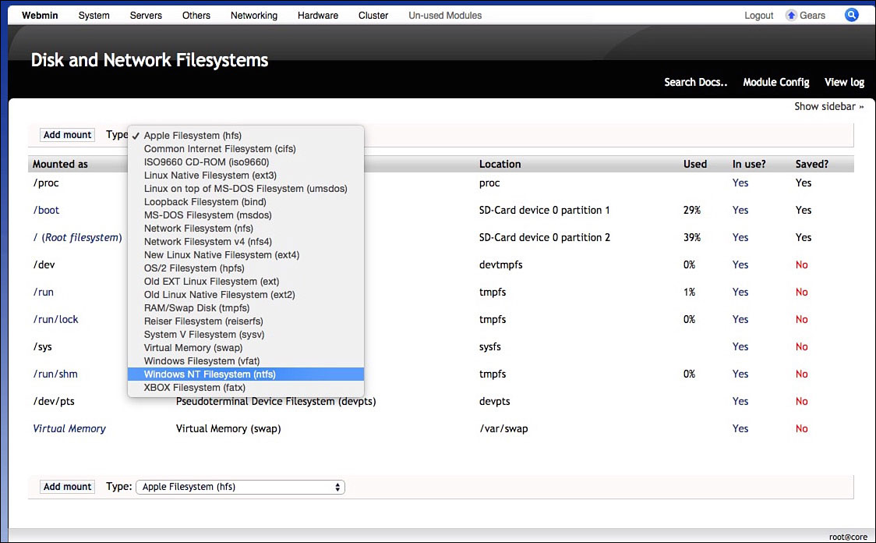Click the 39% used value
Screen dimensions: 876x543
tap(691, 238)
